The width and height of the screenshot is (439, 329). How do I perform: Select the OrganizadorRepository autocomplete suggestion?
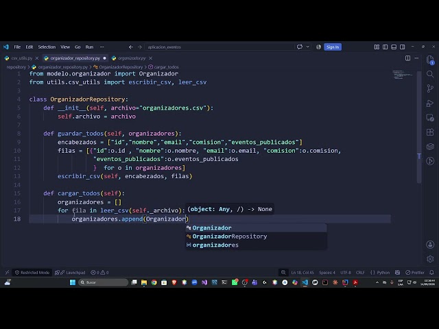click(x=256, y=236)
